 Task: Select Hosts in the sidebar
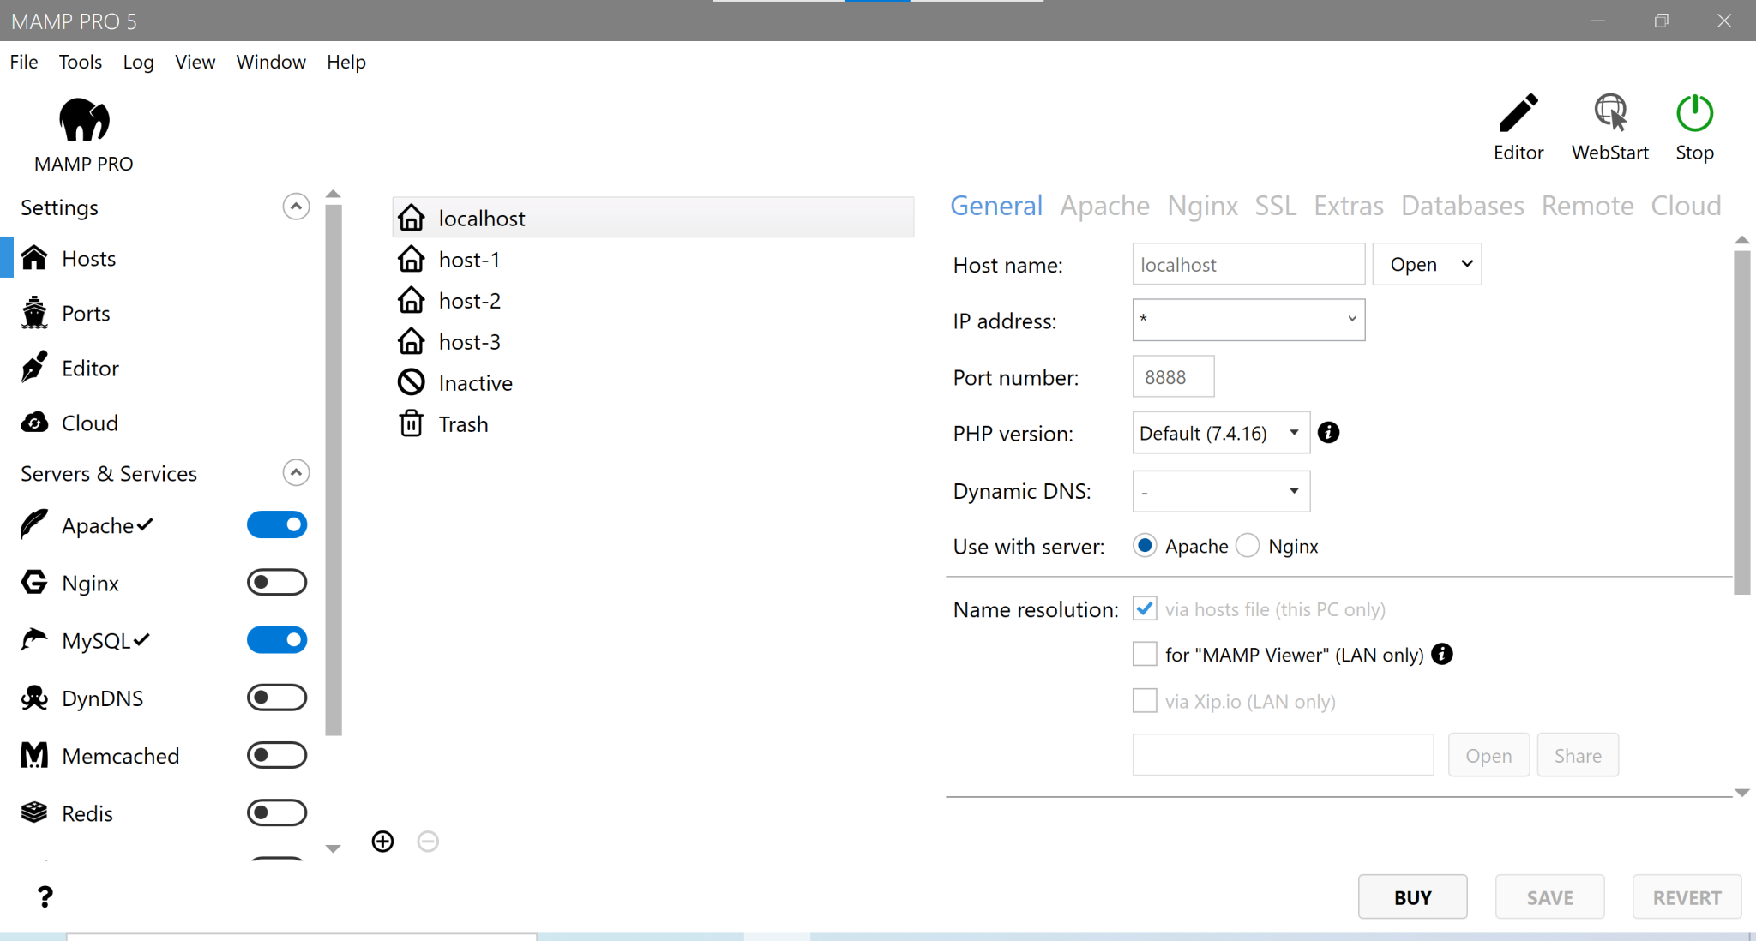88,258
